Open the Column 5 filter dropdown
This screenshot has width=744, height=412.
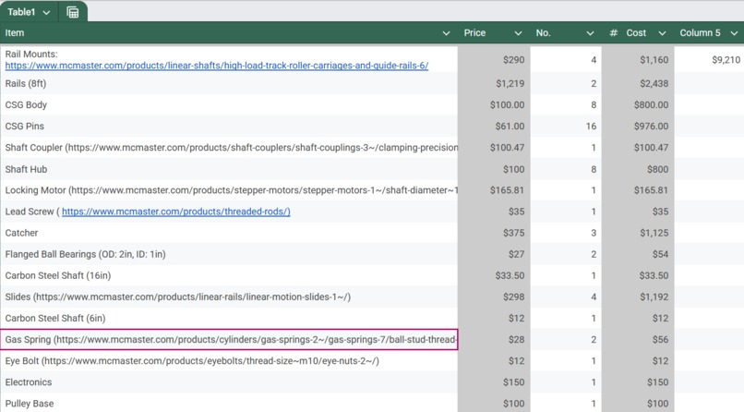coord(735,33)
